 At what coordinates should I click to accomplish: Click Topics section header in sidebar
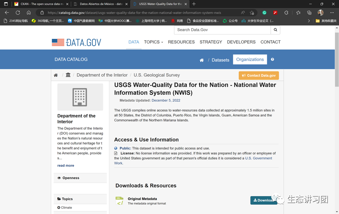[80, 199]
